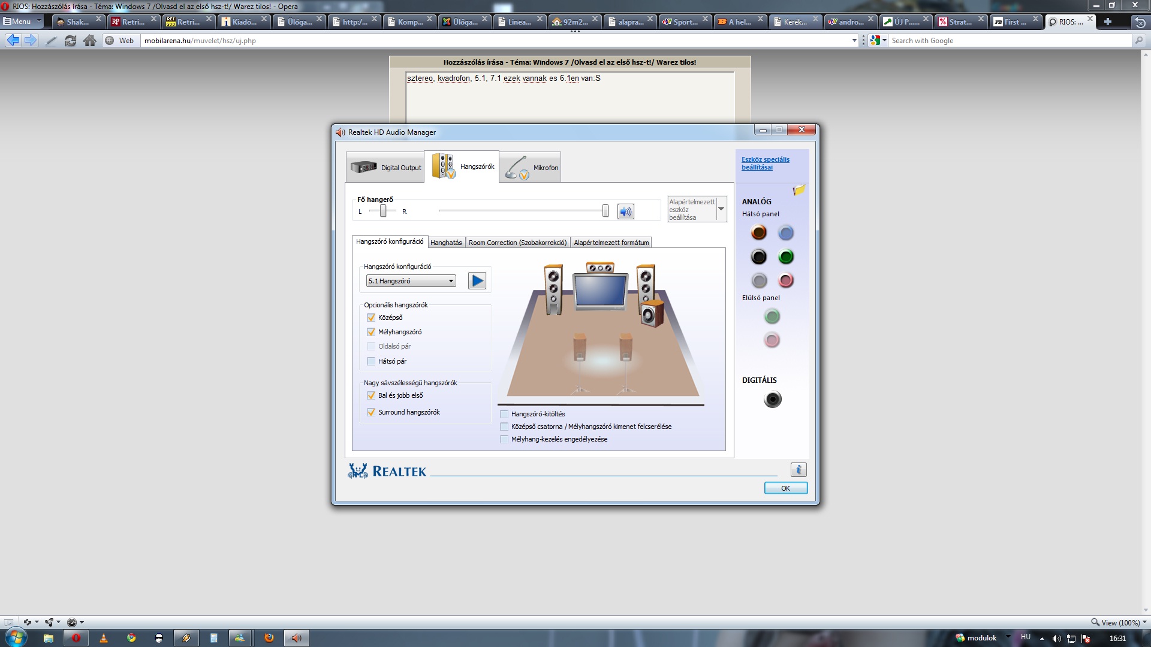Open the Alapértelmezett eszköz beállítása dropdown
The width and height of the screenshot is (1151, 647).
click(721, 210)
